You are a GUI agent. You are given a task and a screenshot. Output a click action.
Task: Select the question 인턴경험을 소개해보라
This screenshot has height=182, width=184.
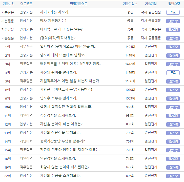pyautogui.click(x=58, y=158)
